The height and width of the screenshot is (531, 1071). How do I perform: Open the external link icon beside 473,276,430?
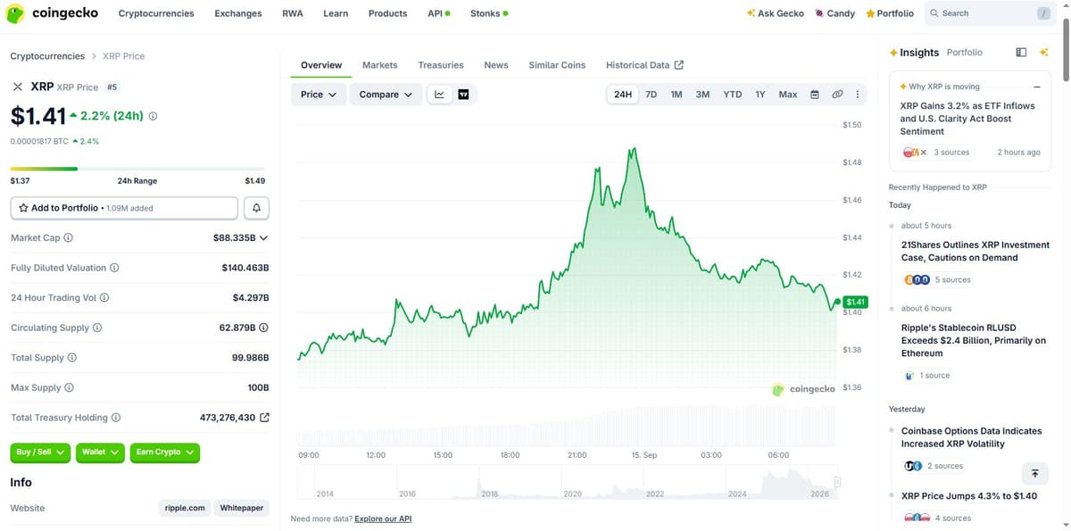click(x=264, y=418)
